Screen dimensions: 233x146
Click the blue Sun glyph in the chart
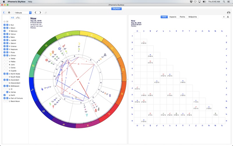(x=59, y=48)
